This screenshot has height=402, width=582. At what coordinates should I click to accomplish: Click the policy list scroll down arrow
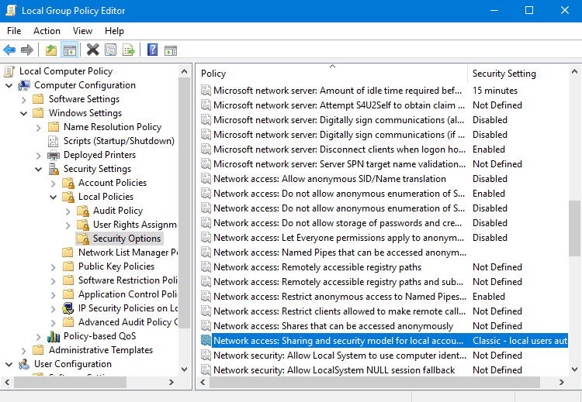point(574,369)
